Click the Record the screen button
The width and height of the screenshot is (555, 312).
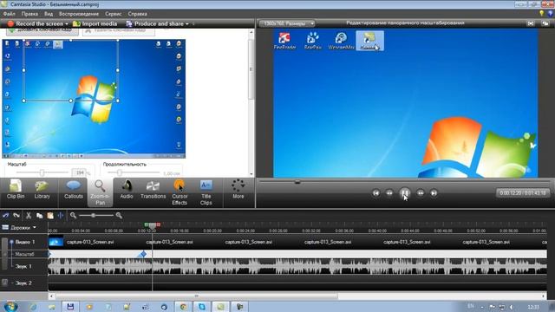tap(36, 23)
